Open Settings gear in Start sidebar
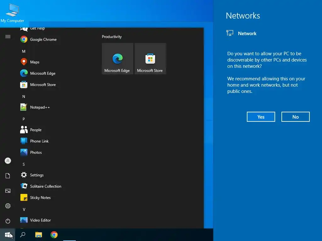 point(8,206)
